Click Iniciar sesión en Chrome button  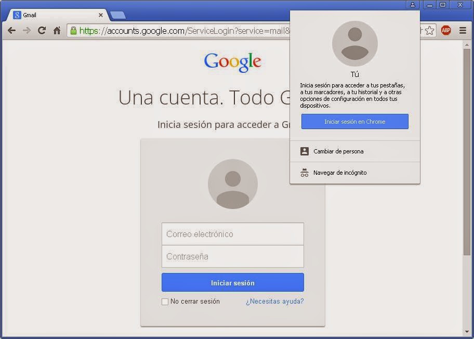pyautogui.click(x=354, y=122)
